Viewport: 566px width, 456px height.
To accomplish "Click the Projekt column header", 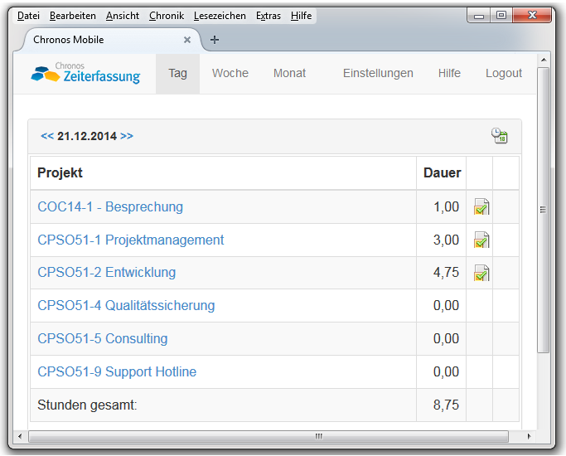I will 60,173.
